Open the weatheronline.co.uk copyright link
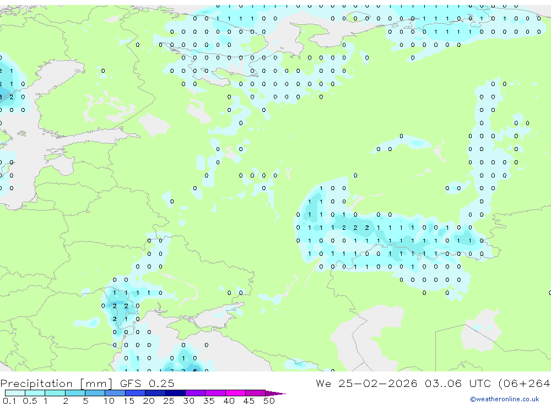The width and height of the screenshot is (551, 404). [x=505, y=399]
